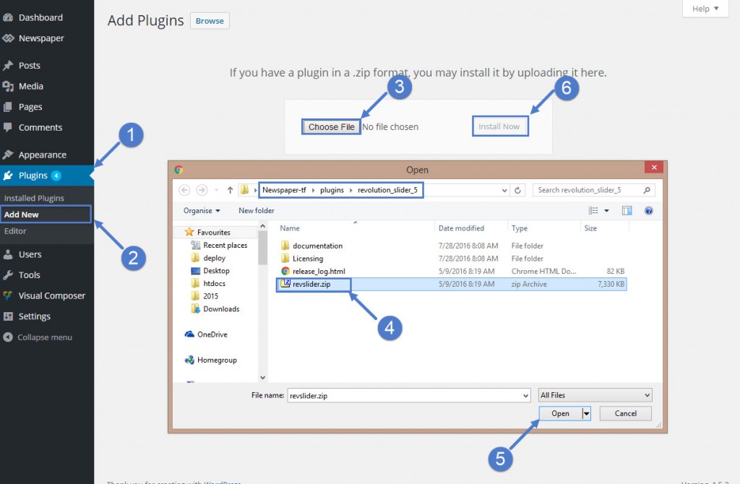Open the Installed Plugins submenu item
The image size is (740, 484).
pyautogui.click(x=34, y=198)
